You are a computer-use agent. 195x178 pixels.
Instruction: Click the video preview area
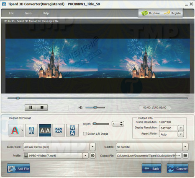coord(97,58)
